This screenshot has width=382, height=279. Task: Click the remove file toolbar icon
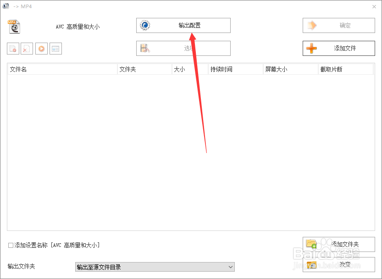13,49
